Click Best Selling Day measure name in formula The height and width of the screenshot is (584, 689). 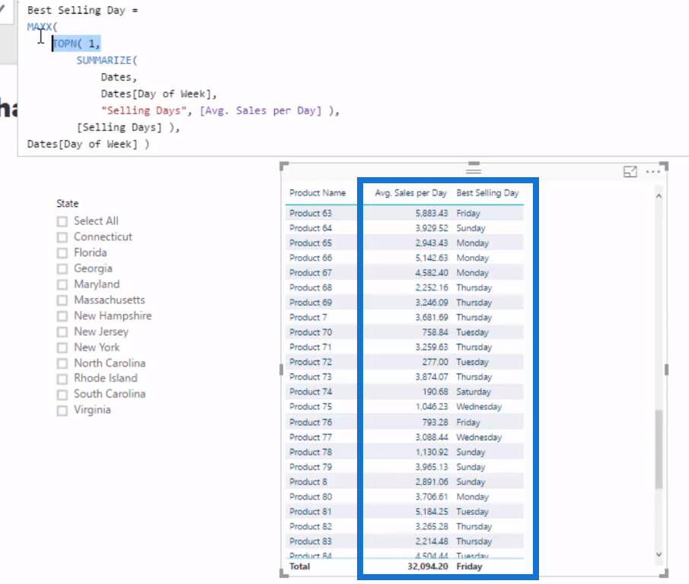(x=76, y=10)
